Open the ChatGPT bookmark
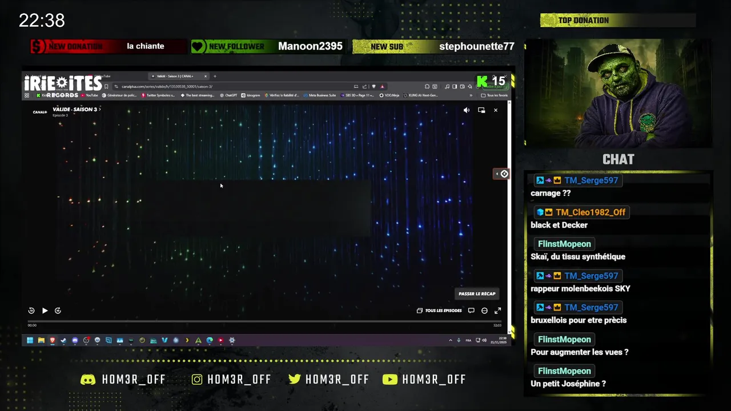The width and height of the screenshot is (731, 411). tap(228, 95)
